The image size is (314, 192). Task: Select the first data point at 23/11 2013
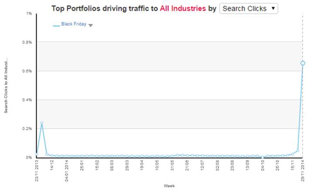click(37, 153)
